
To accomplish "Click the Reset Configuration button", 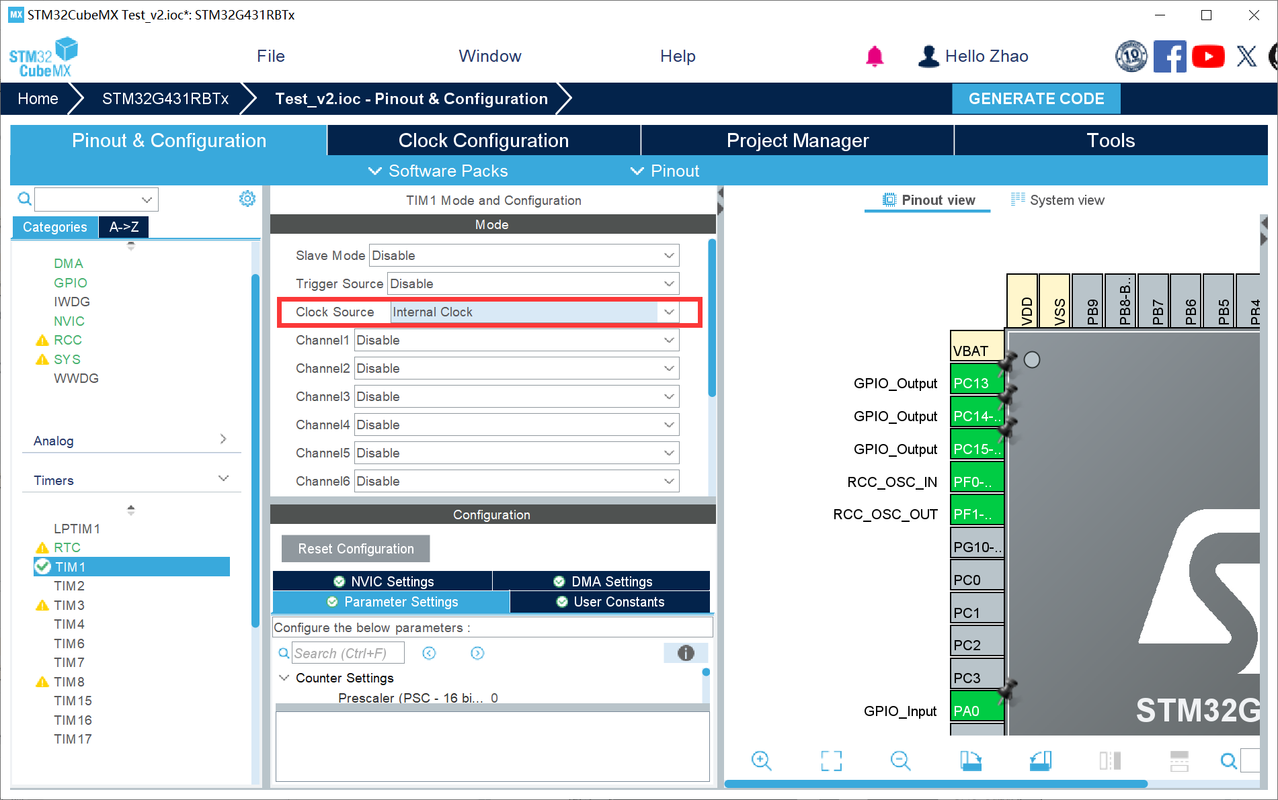I will (x=356, y=549).
